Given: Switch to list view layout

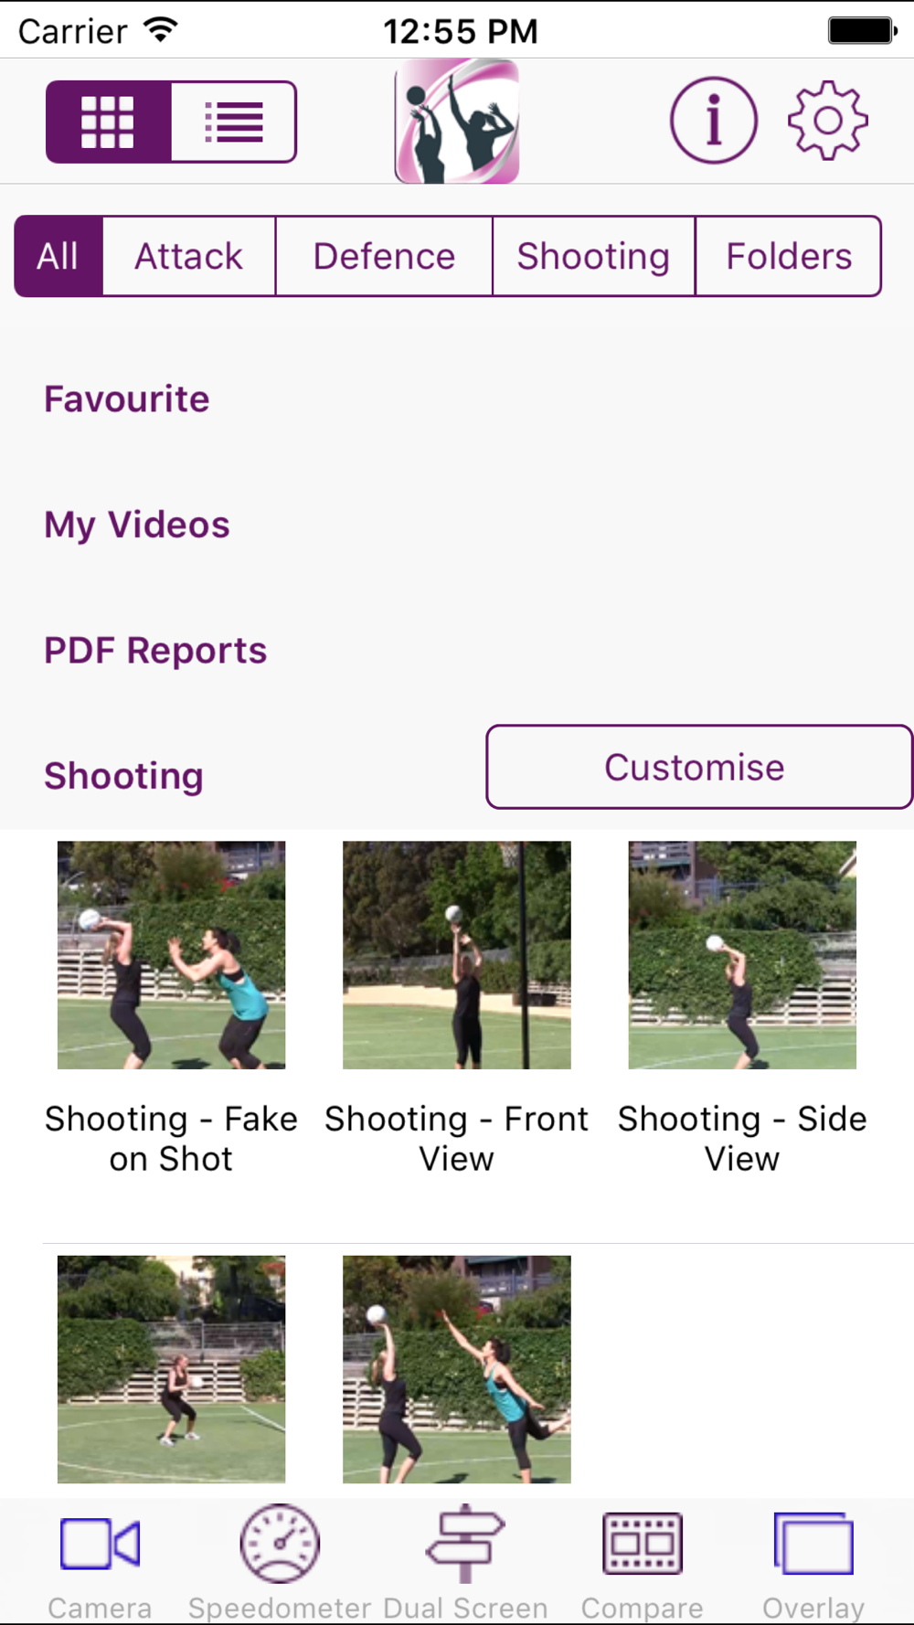Looking at the screenshot, I should 234,122.
